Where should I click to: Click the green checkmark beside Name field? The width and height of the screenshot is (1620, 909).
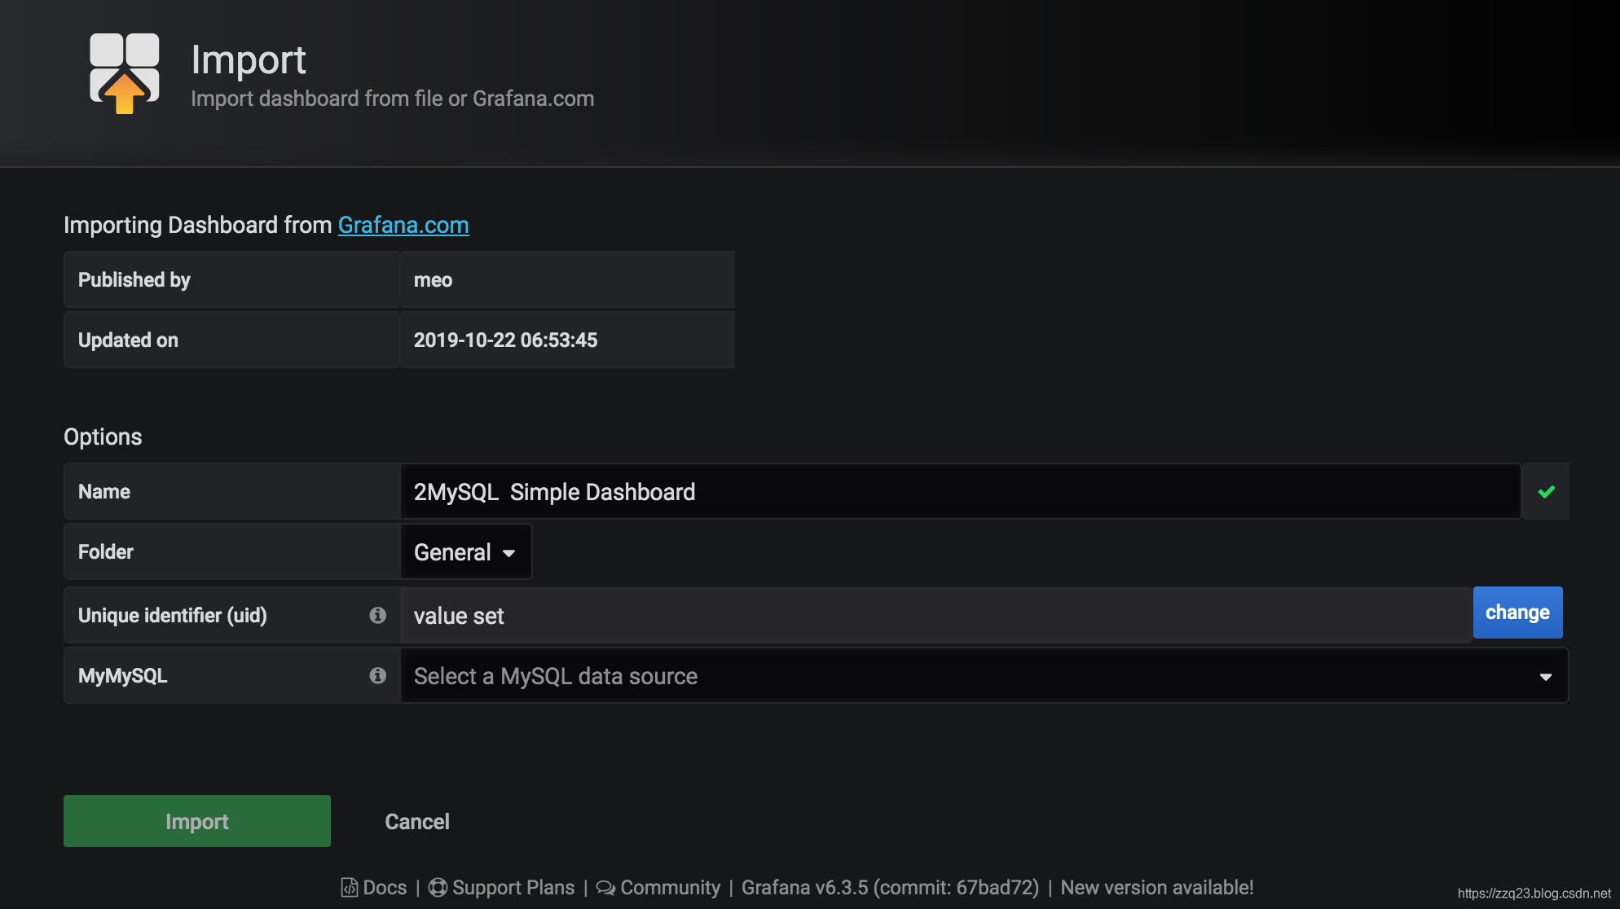1546,491
